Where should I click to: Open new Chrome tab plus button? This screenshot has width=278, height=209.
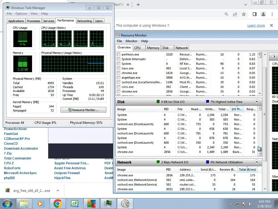click(138, 5)
